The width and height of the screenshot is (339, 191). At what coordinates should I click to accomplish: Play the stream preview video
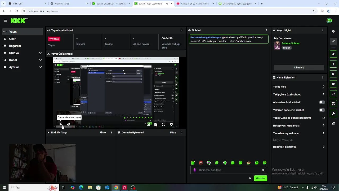61,124
